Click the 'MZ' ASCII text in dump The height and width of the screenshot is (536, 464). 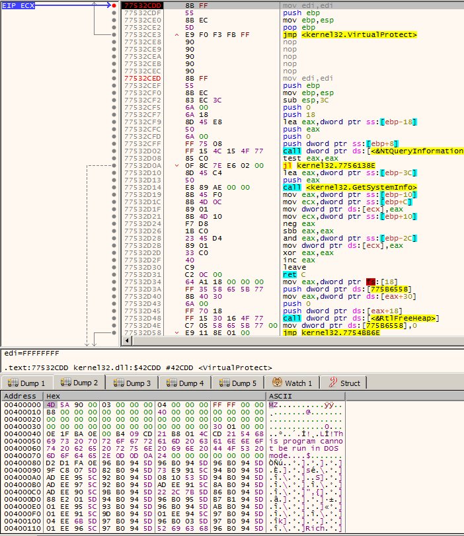click(x=273, y=404)
